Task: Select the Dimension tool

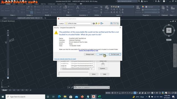Action: pyautogui.click(x=84, y=9)
